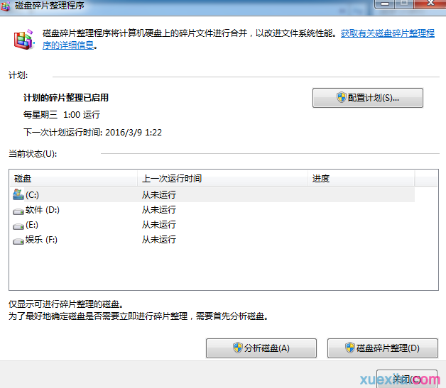Click 从未运行 in the C: row
The image size is (446, 388).
(159, 195)
